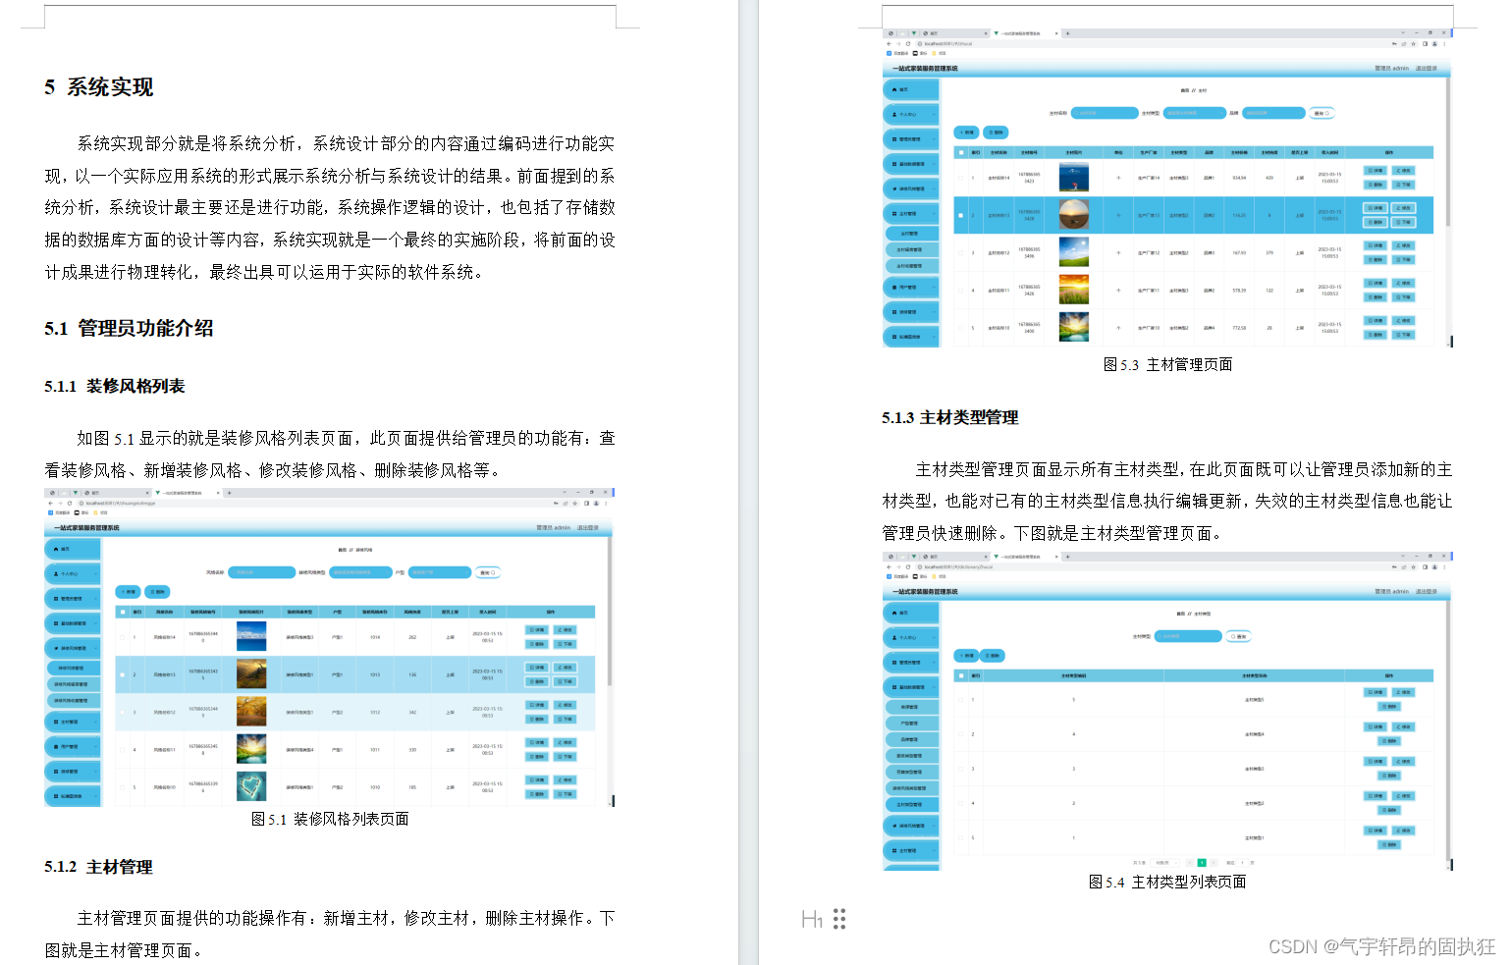Click autumn trees thumbnail in figure 5.1 row 3
This screenshot has width=1511, height=965.
point(251,712)
